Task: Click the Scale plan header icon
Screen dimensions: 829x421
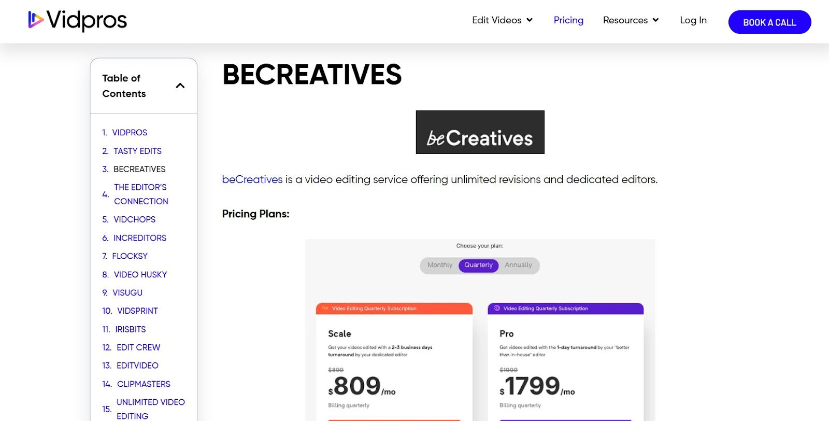Action: 325,308
